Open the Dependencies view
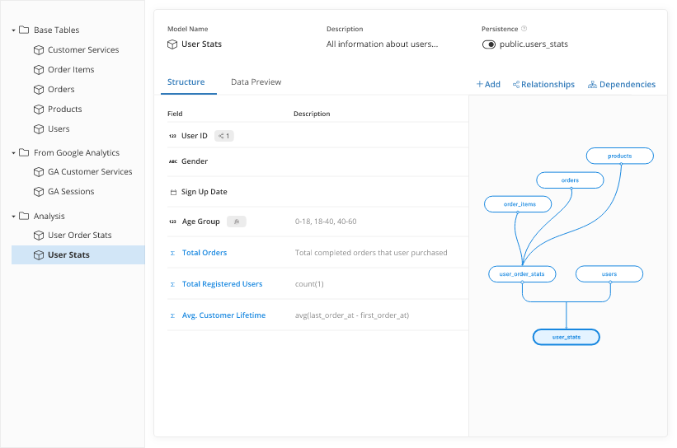This screenshot has width=677, height=448. pos(622,84)
